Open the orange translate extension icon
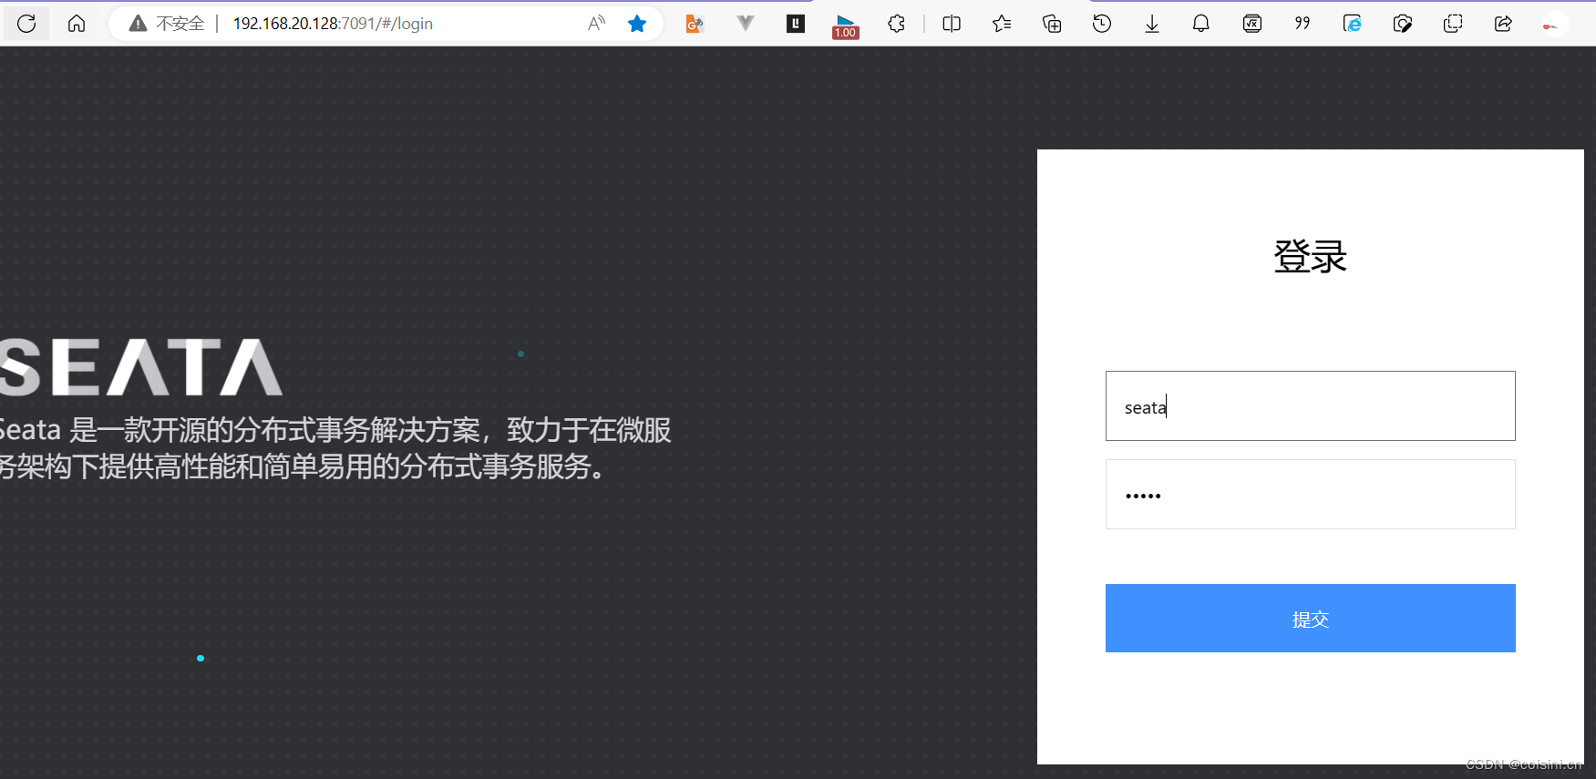1596x779 pixels. click(695, 24)
